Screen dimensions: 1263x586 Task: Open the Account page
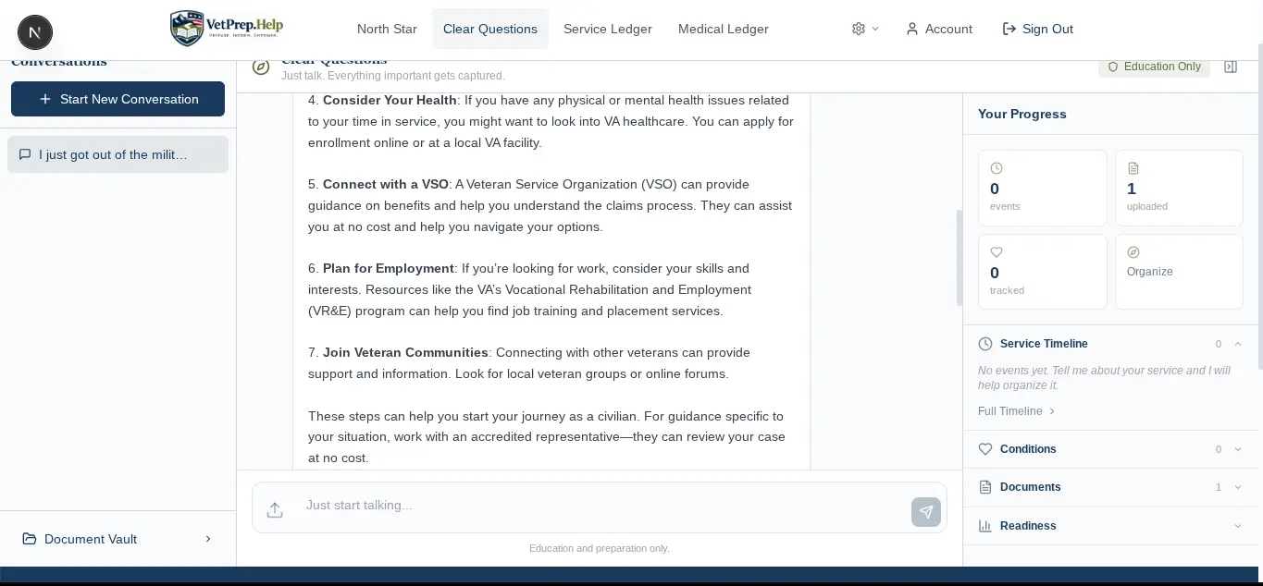pyautogui.click(x=939, y=29)
